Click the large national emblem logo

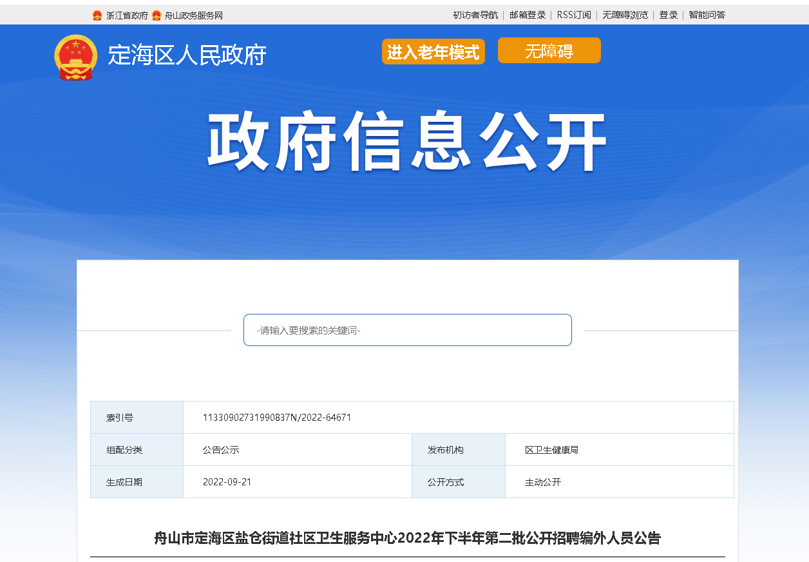click(x=76, y=57)
